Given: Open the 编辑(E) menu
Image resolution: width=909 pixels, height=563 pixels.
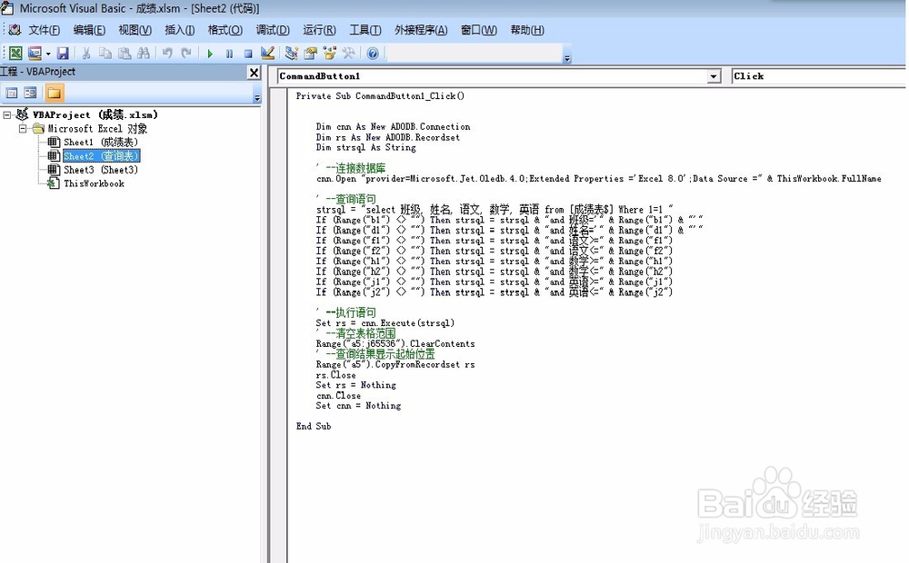Looking at the screenshot, I should pos(89,30).
